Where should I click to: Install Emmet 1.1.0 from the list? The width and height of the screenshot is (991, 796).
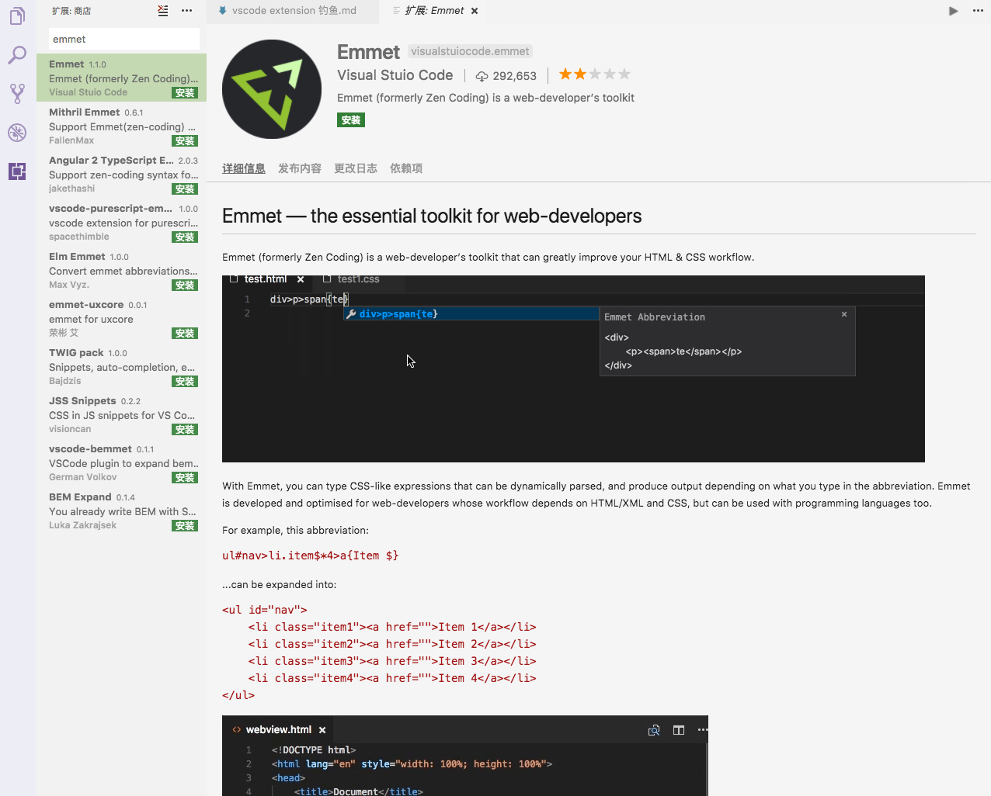click(x=185, y=93)
